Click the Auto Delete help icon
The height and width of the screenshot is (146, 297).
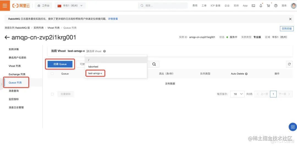(x=246, y=74)
